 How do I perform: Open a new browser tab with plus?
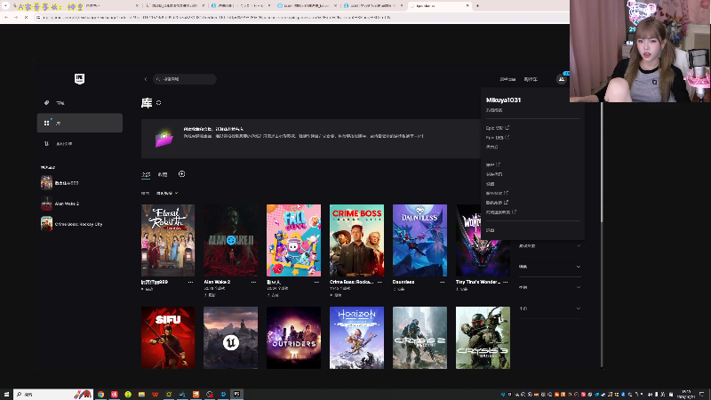[x=477, y=6]
